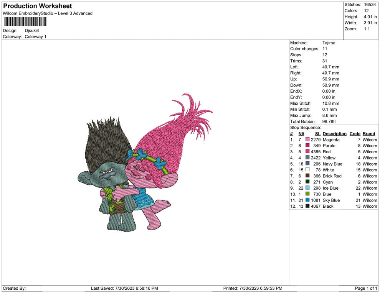Image resolution: width=380 pixels, height=292 pixels.
Task: Click the Brand column header
Action: 369,133
